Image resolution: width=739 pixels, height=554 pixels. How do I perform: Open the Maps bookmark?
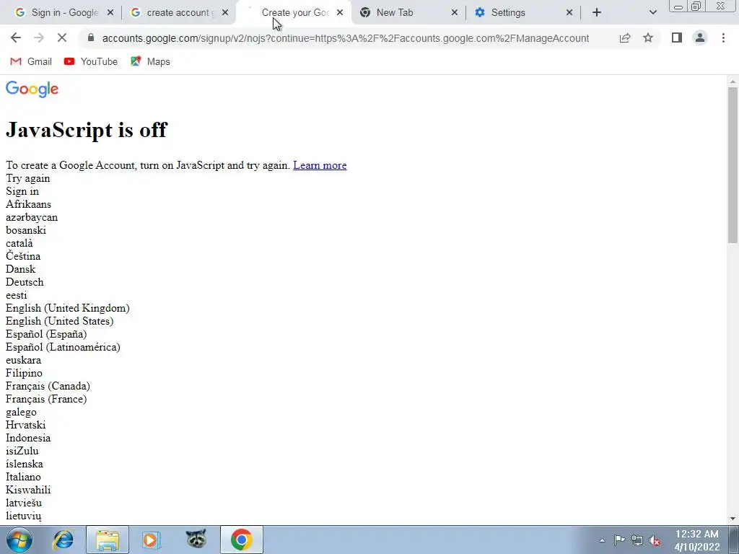click(150, 62)
